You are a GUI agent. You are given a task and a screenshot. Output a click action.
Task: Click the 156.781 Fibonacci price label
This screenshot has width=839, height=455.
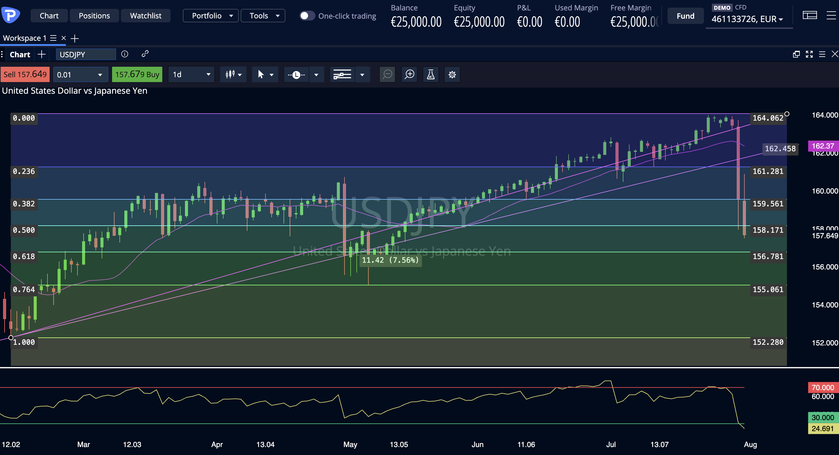(768, 257)
